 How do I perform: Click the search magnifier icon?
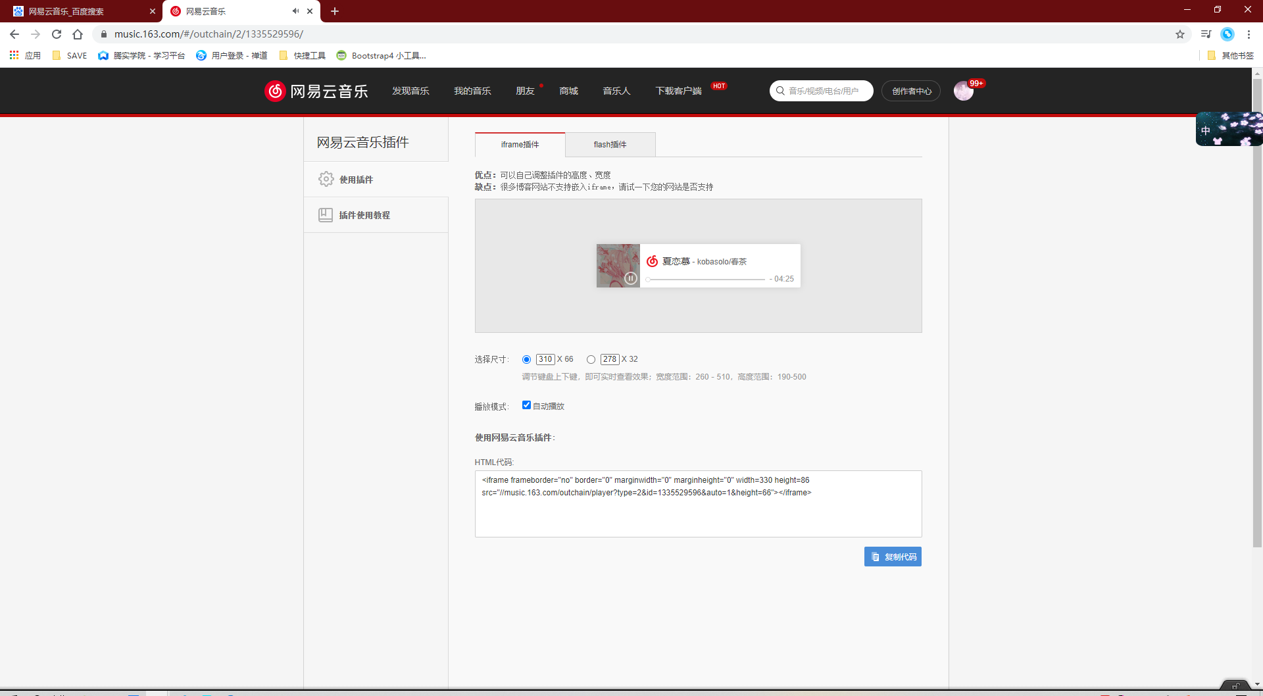coord(780,91)
